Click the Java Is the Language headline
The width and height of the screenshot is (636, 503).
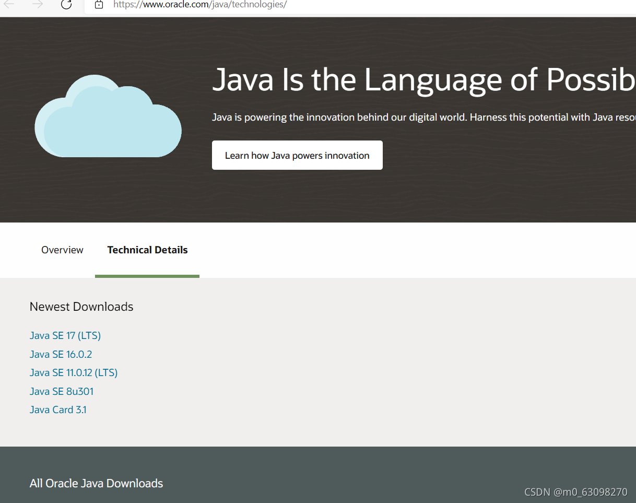coord(423,80)
